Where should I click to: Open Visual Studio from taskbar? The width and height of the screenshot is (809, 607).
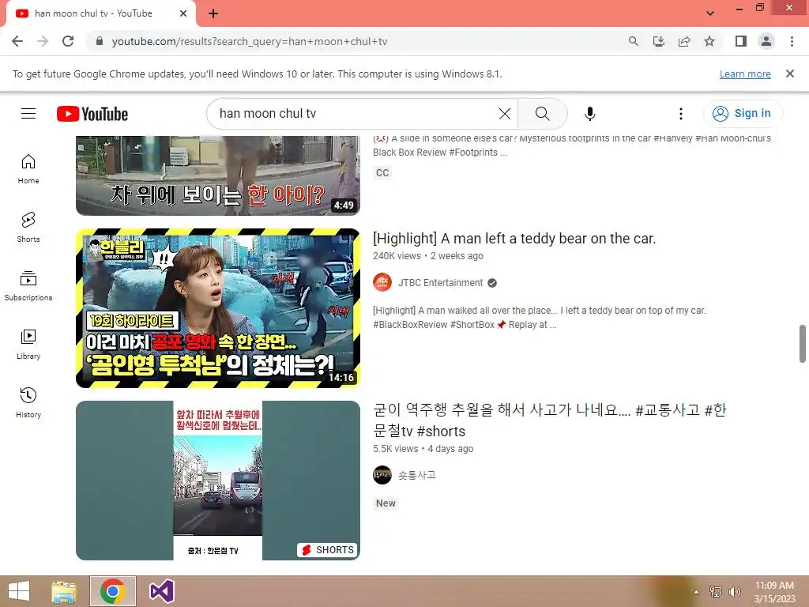coord(161,591)
